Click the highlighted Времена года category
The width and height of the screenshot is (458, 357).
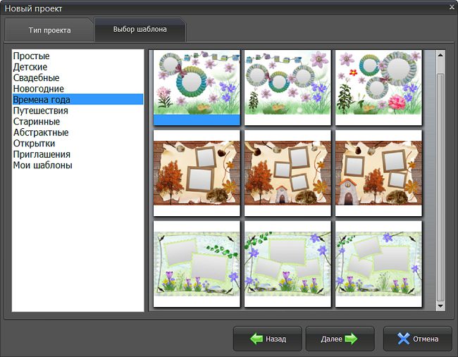tap(78, 99)
